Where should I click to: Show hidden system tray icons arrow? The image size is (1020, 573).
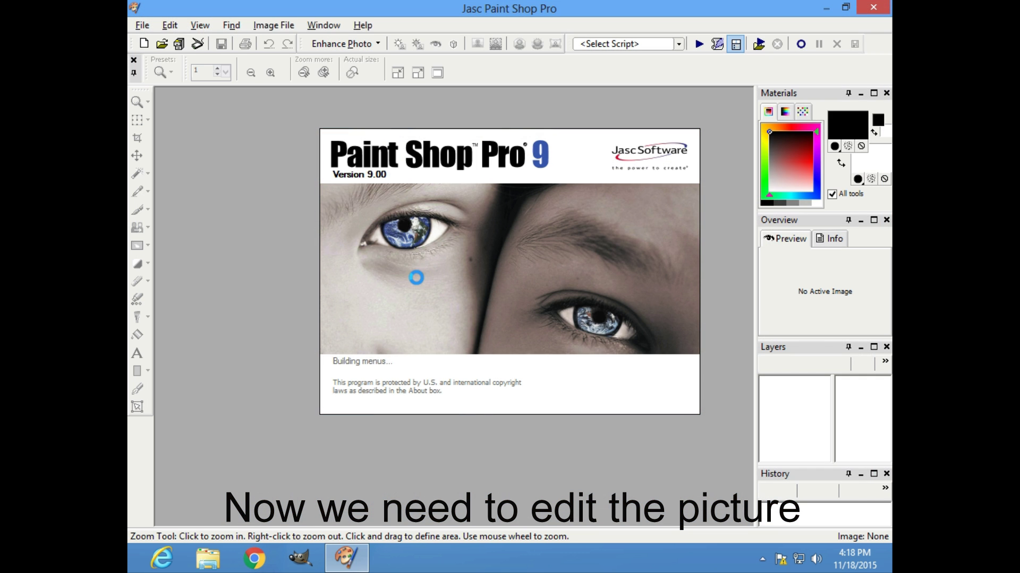pos(762,559)
